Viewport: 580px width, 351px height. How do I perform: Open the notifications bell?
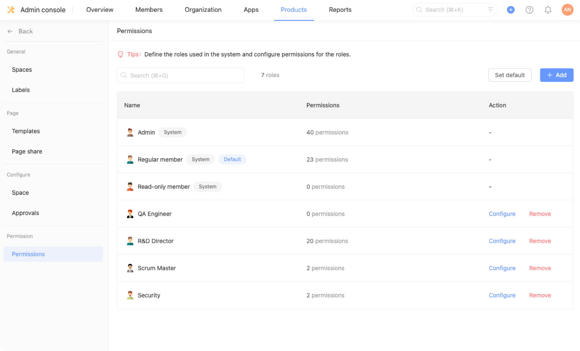[548, 10]
